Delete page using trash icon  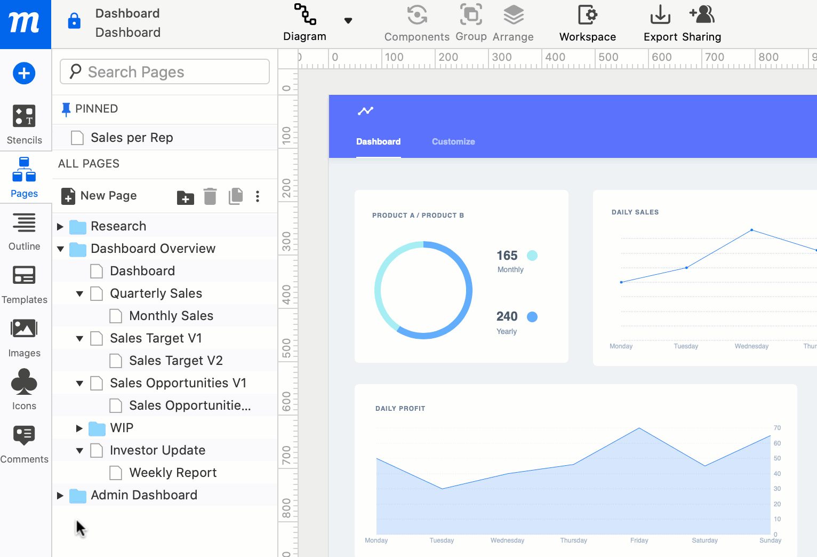coord(210,196)
